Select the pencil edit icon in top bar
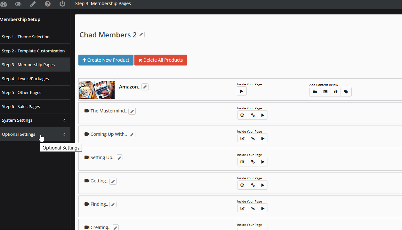Viewport: 402px width, 230px height. [33, 4]
